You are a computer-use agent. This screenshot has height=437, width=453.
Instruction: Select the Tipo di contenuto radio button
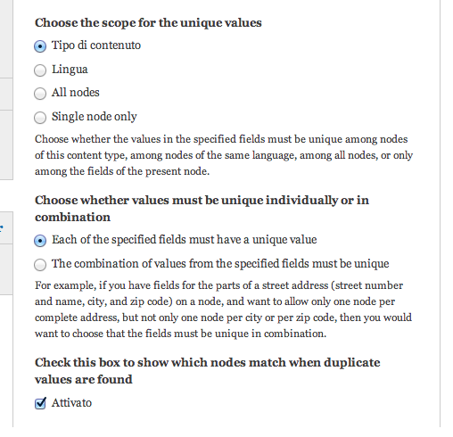click(40, 46)
